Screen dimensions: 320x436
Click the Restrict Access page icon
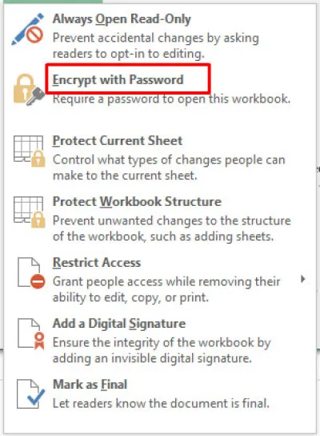coord(31,273)
